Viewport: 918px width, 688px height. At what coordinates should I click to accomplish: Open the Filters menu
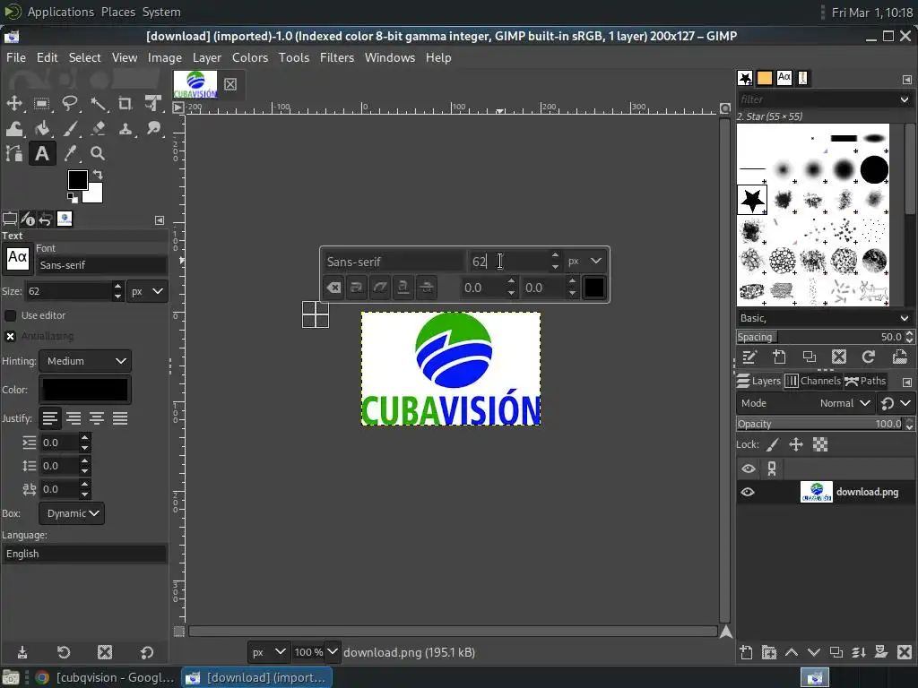337,57
